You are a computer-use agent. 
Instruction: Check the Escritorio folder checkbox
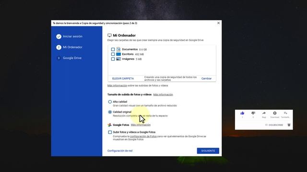[x=113, y=54]
